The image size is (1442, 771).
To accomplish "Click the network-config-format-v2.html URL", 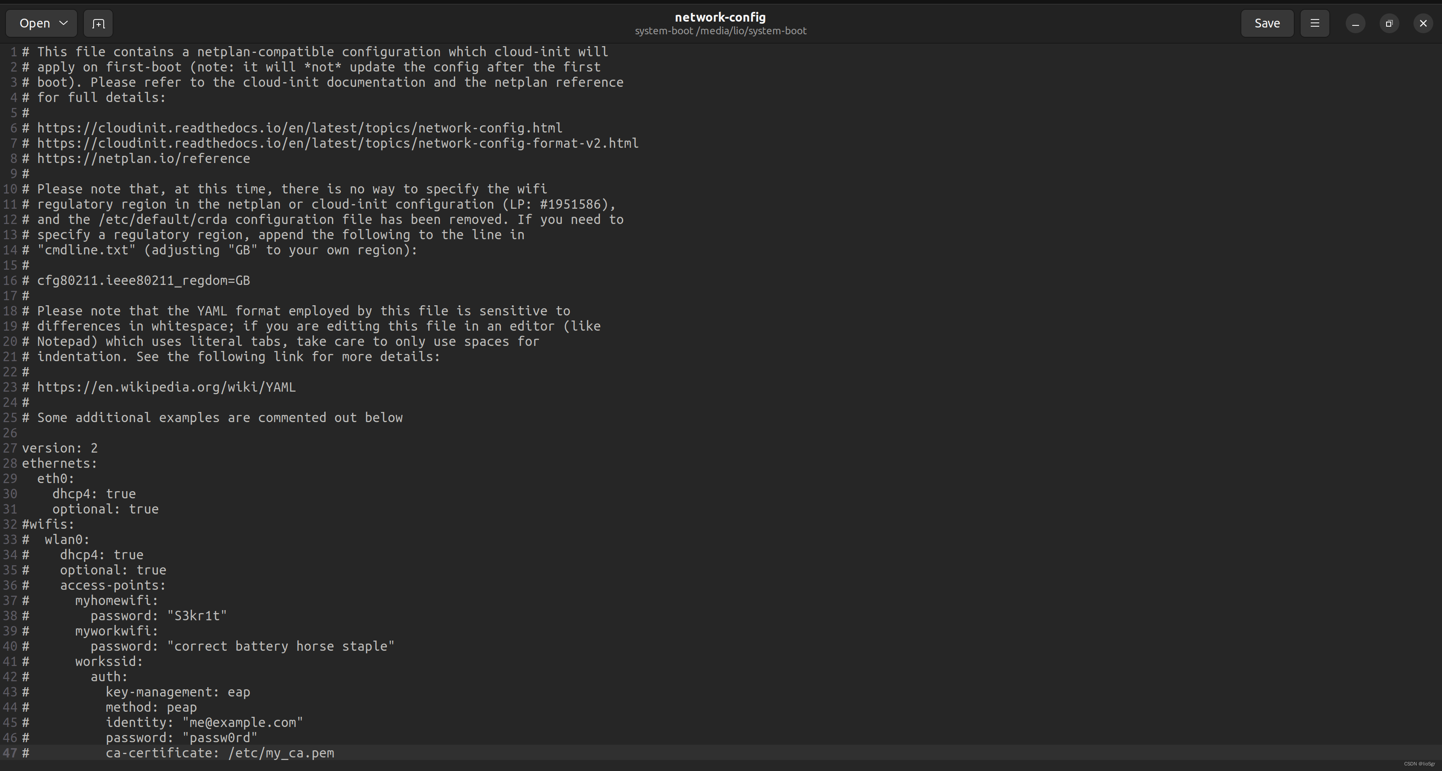I will [337, 144].
